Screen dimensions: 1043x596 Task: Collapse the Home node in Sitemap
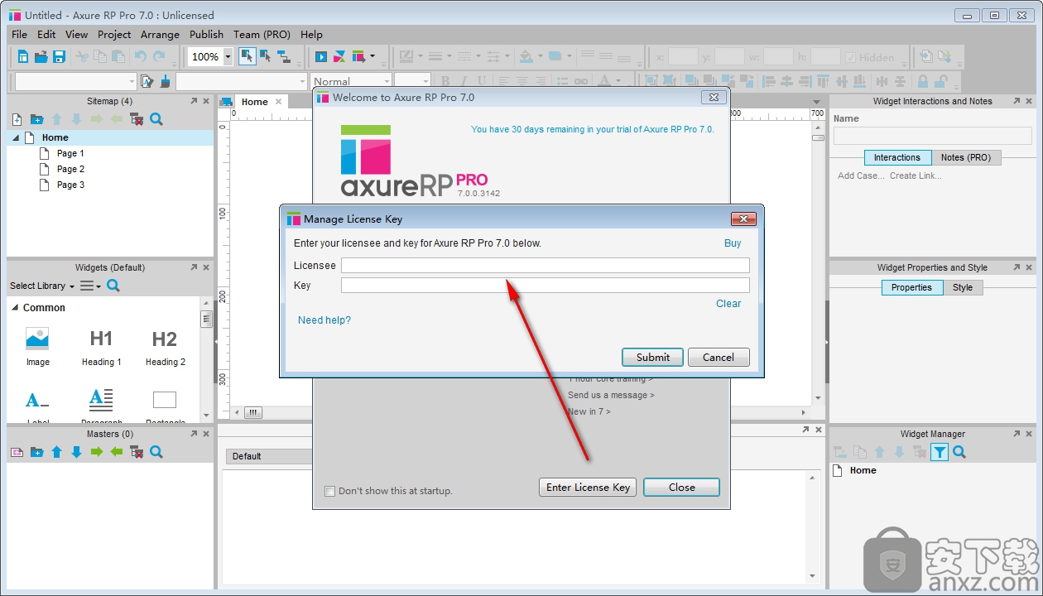click(16, 137)
